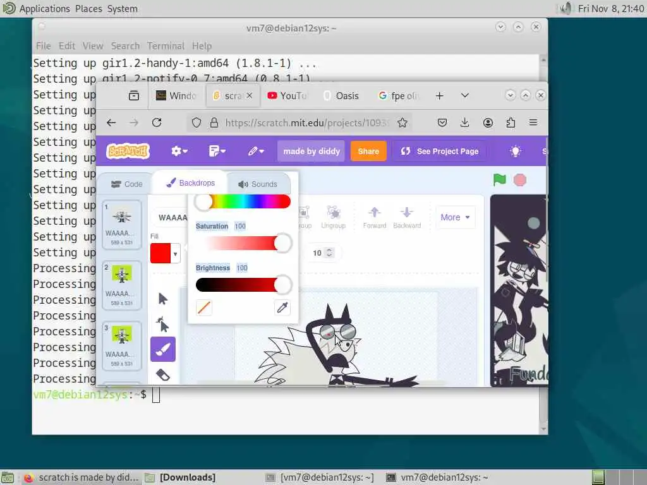
Task: Choose the no-fill transparent swatch
Action: (x=204, y=308)
